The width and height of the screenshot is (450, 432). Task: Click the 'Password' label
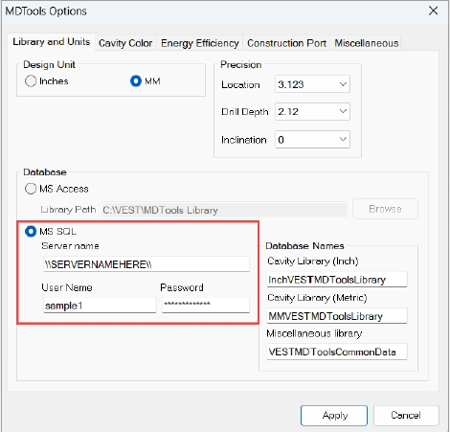tap(182, 287)
